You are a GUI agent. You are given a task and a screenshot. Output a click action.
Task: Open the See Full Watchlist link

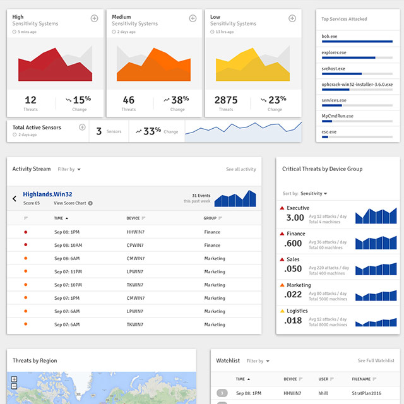tap(376, 361)
